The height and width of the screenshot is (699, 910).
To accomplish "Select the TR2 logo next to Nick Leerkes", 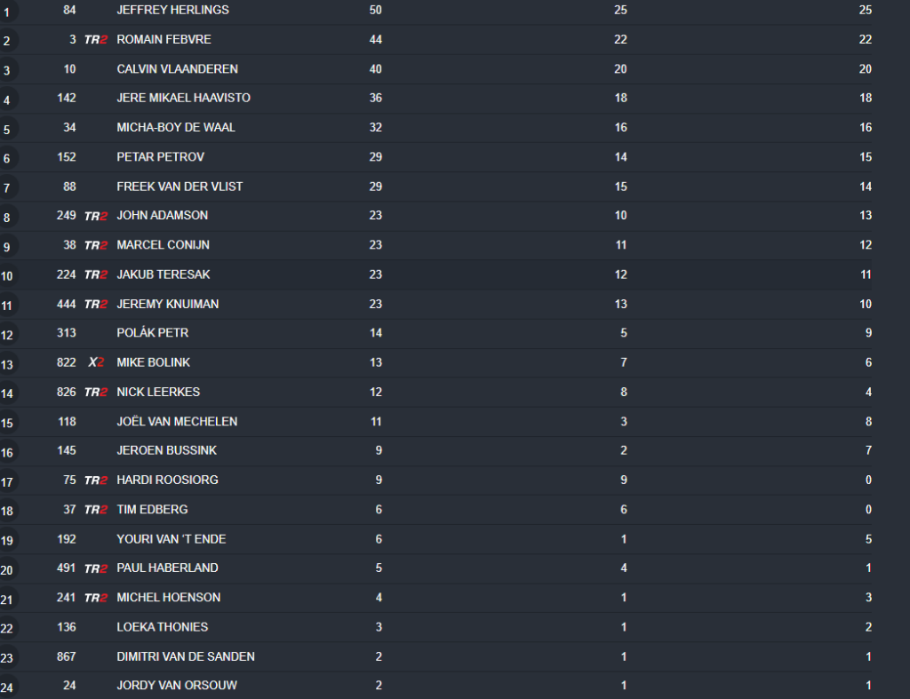I will point(96,392).
